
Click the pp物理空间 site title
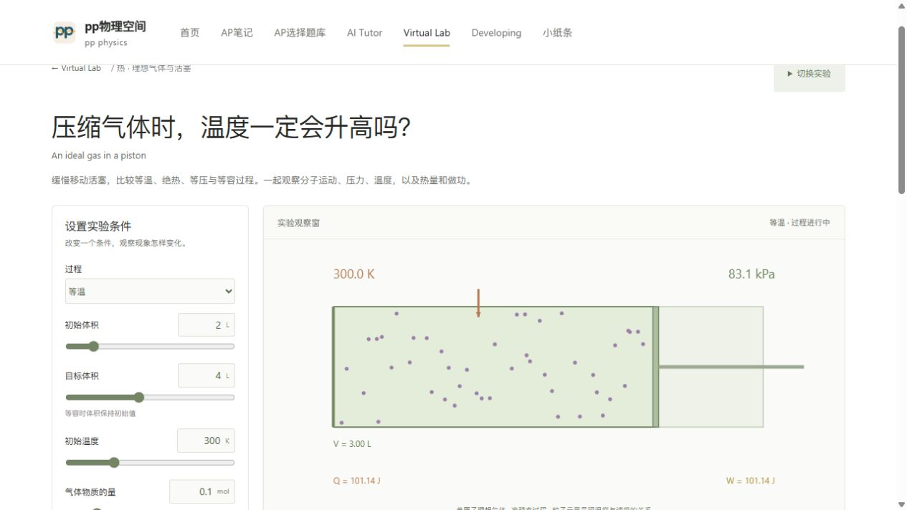point(115,27)
